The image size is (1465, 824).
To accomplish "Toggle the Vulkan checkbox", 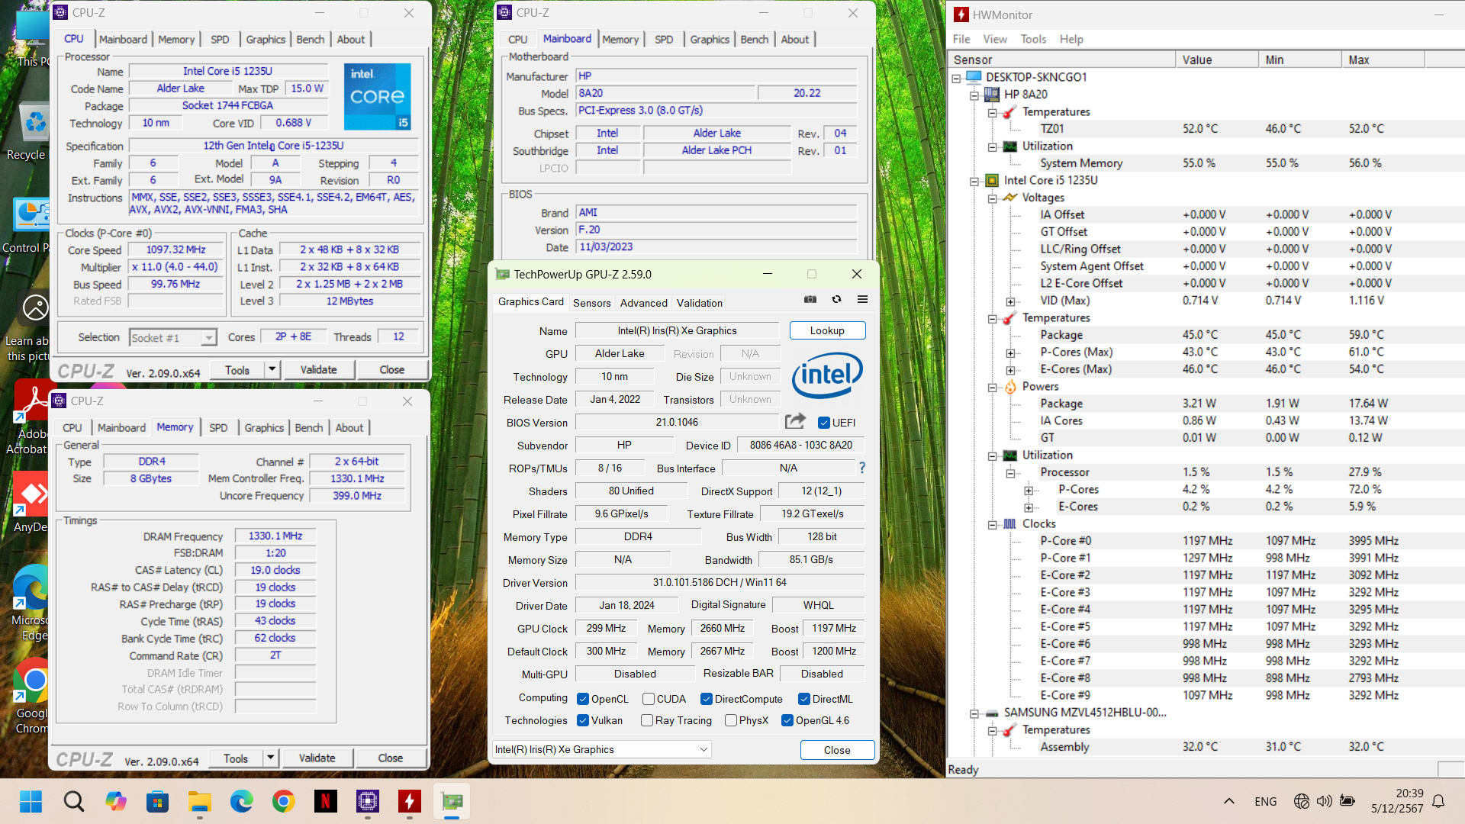I will tap(583, 720).
